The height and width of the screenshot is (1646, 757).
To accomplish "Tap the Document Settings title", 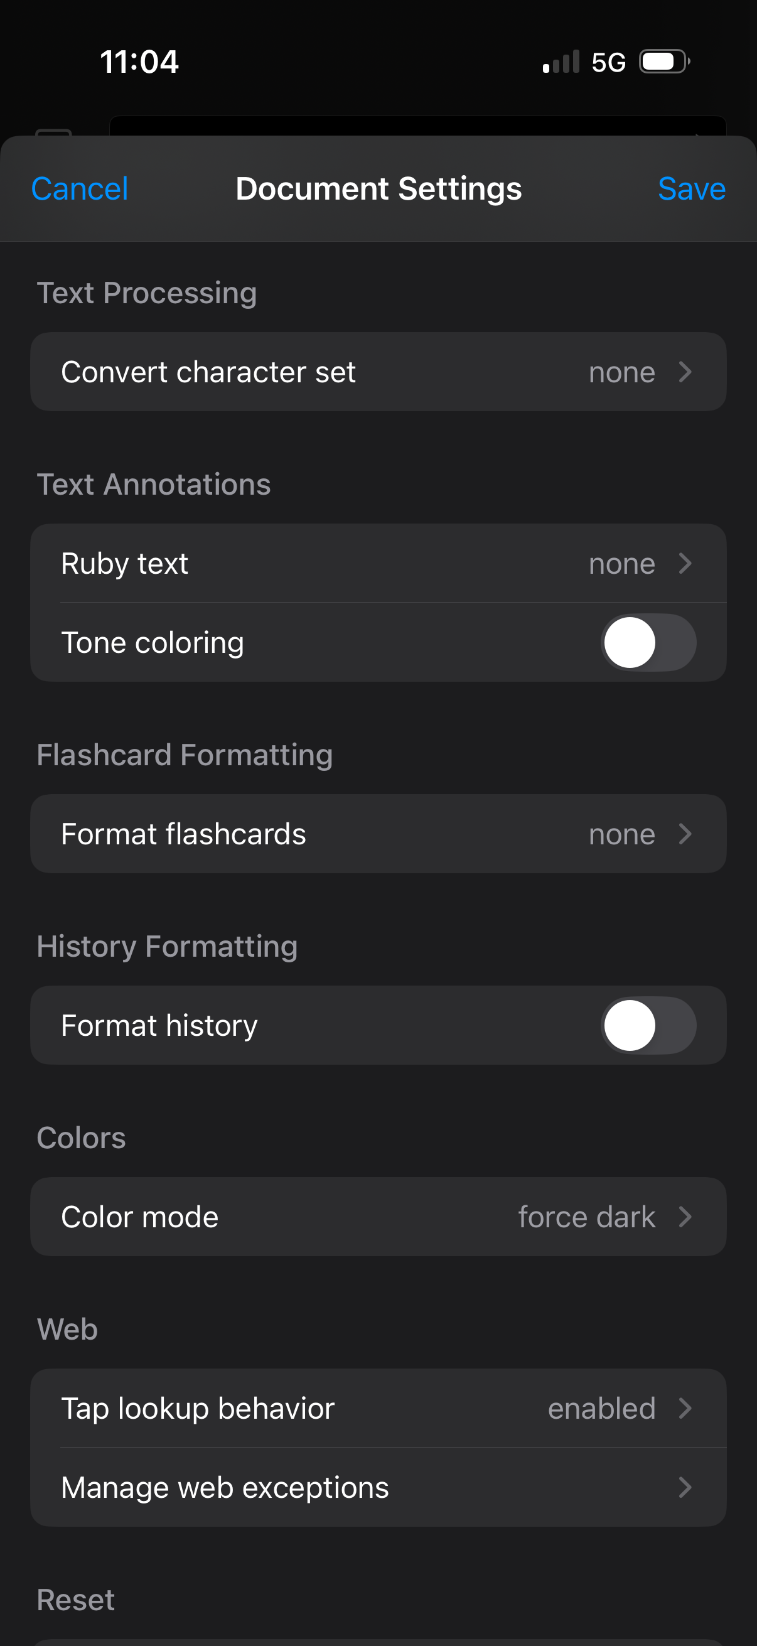I will (378, 189).
